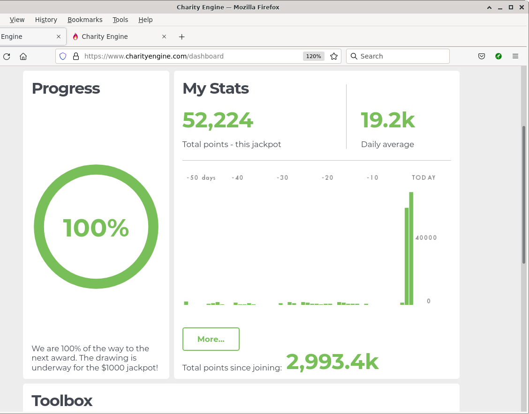
Task: Switch to the first Engine tab
Action: [32, 37]
